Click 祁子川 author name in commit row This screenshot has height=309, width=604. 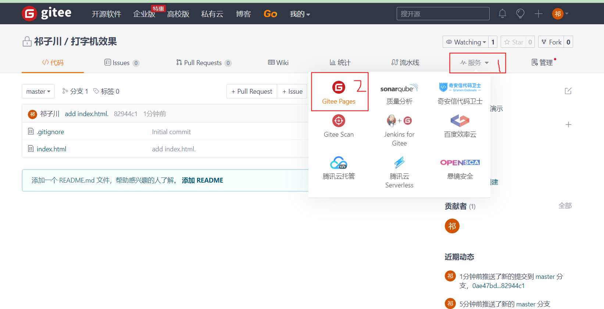[x=50, y=114]
